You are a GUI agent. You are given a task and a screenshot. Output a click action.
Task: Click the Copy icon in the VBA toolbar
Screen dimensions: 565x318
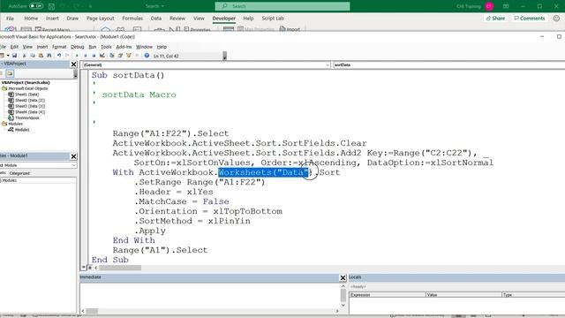[x=33, y=56]
